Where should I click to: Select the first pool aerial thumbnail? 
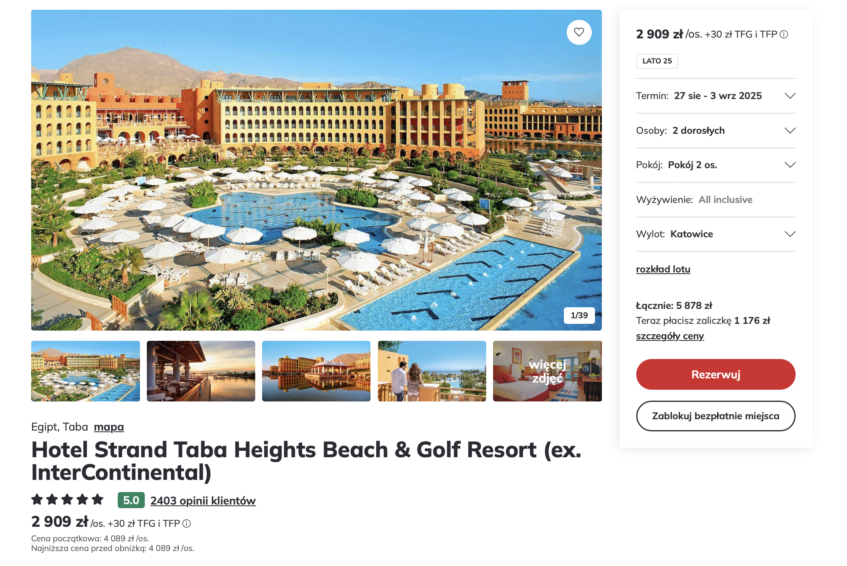point(85,371)
